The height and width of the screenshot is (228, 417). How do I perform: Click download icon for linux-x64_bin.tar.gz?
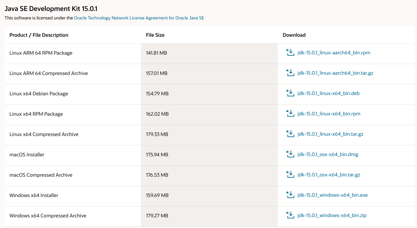tap(291, 134)
